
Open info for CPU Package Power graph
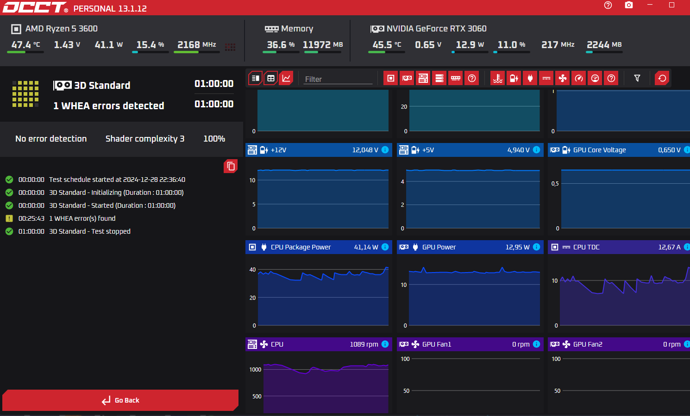click(x=385, y=247)
